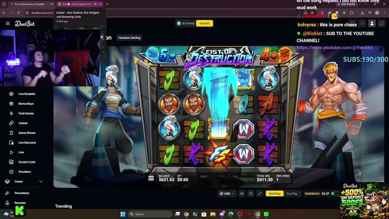Open a new browser tab

[x=107, y=4]
